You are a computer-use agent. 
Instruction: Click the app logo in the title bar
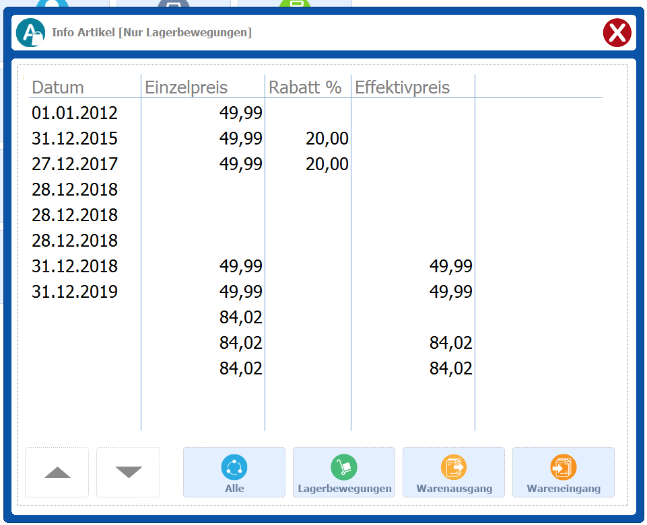click(30, 32)
